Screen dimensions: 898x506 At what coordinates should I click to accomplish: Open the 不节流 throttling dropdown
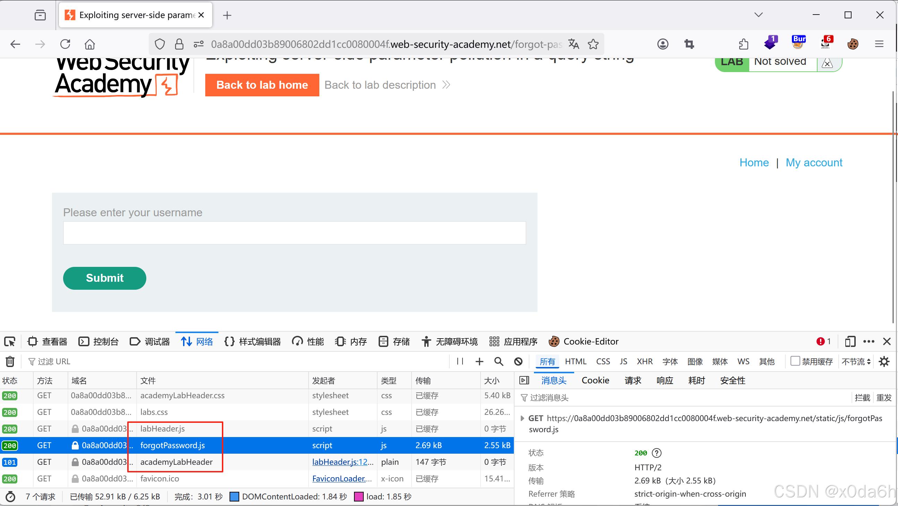tap(854, 361)
